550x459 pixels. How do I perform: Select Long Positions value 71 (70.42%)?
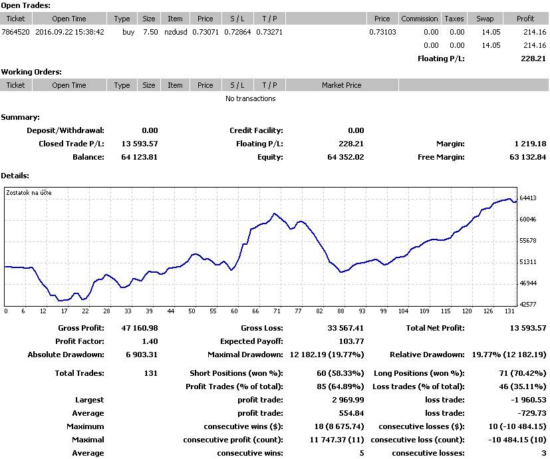click(523, 373)
